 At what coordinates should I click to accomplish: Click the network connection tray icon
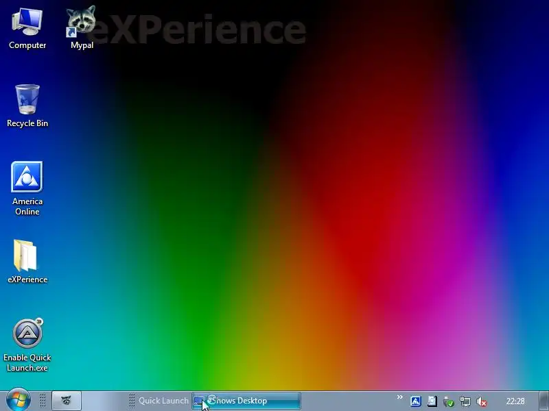click(x=465, y=401)
